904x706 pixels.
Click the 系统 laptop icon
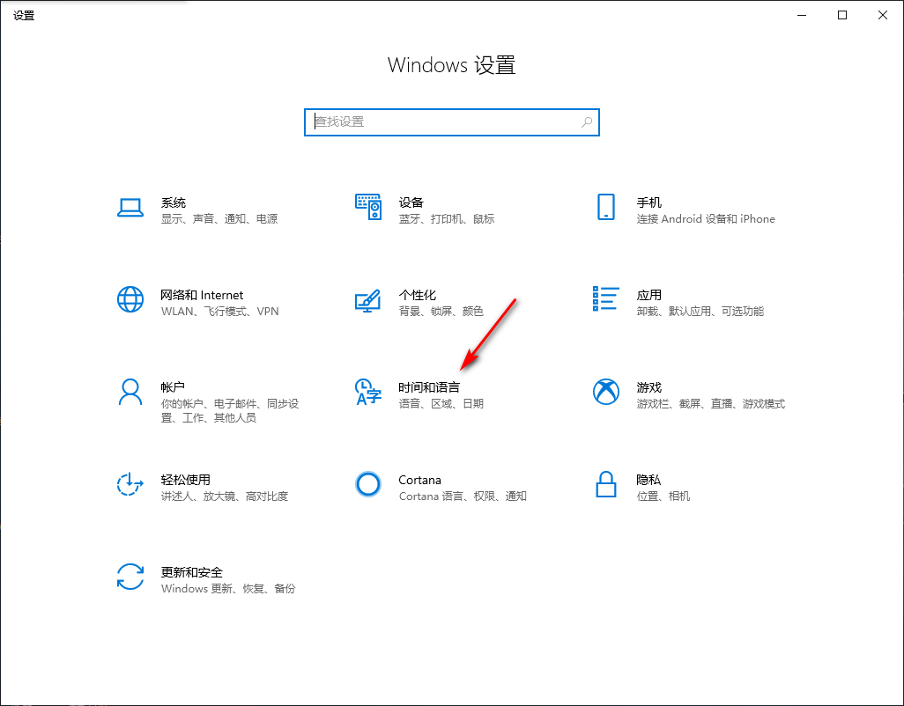[x=130, y=207]
